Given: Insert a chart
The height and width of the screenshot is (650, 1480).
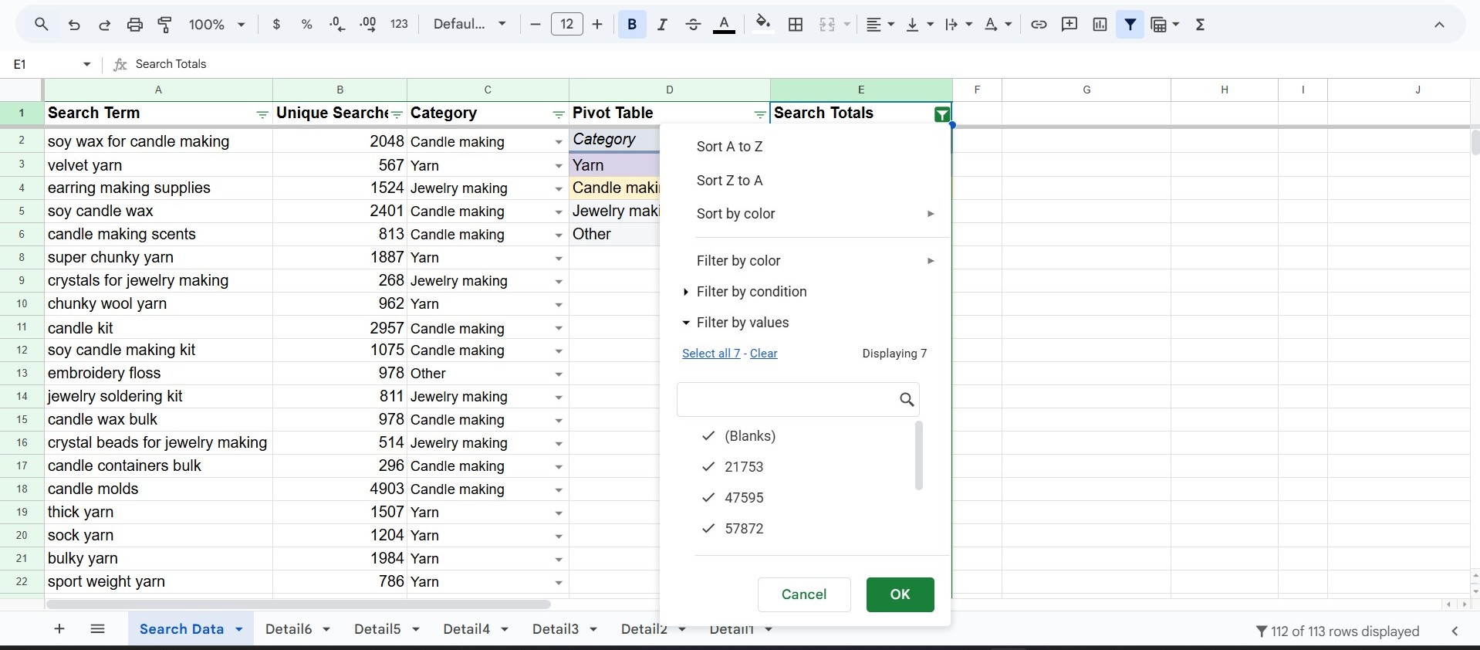Looking at the screenshot, I should (x=1100, y=25).
